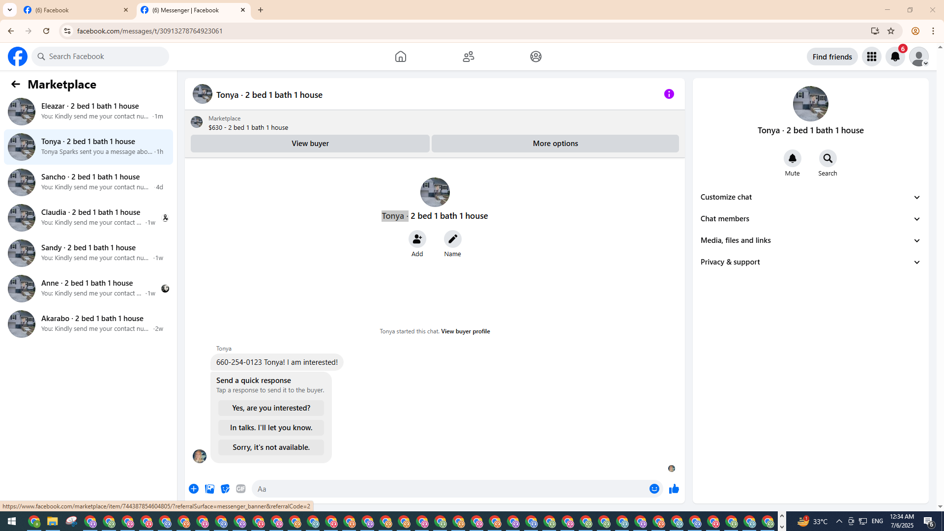Click the pencil Name edit icon
944x531 pixels.
tap(452, 239)
